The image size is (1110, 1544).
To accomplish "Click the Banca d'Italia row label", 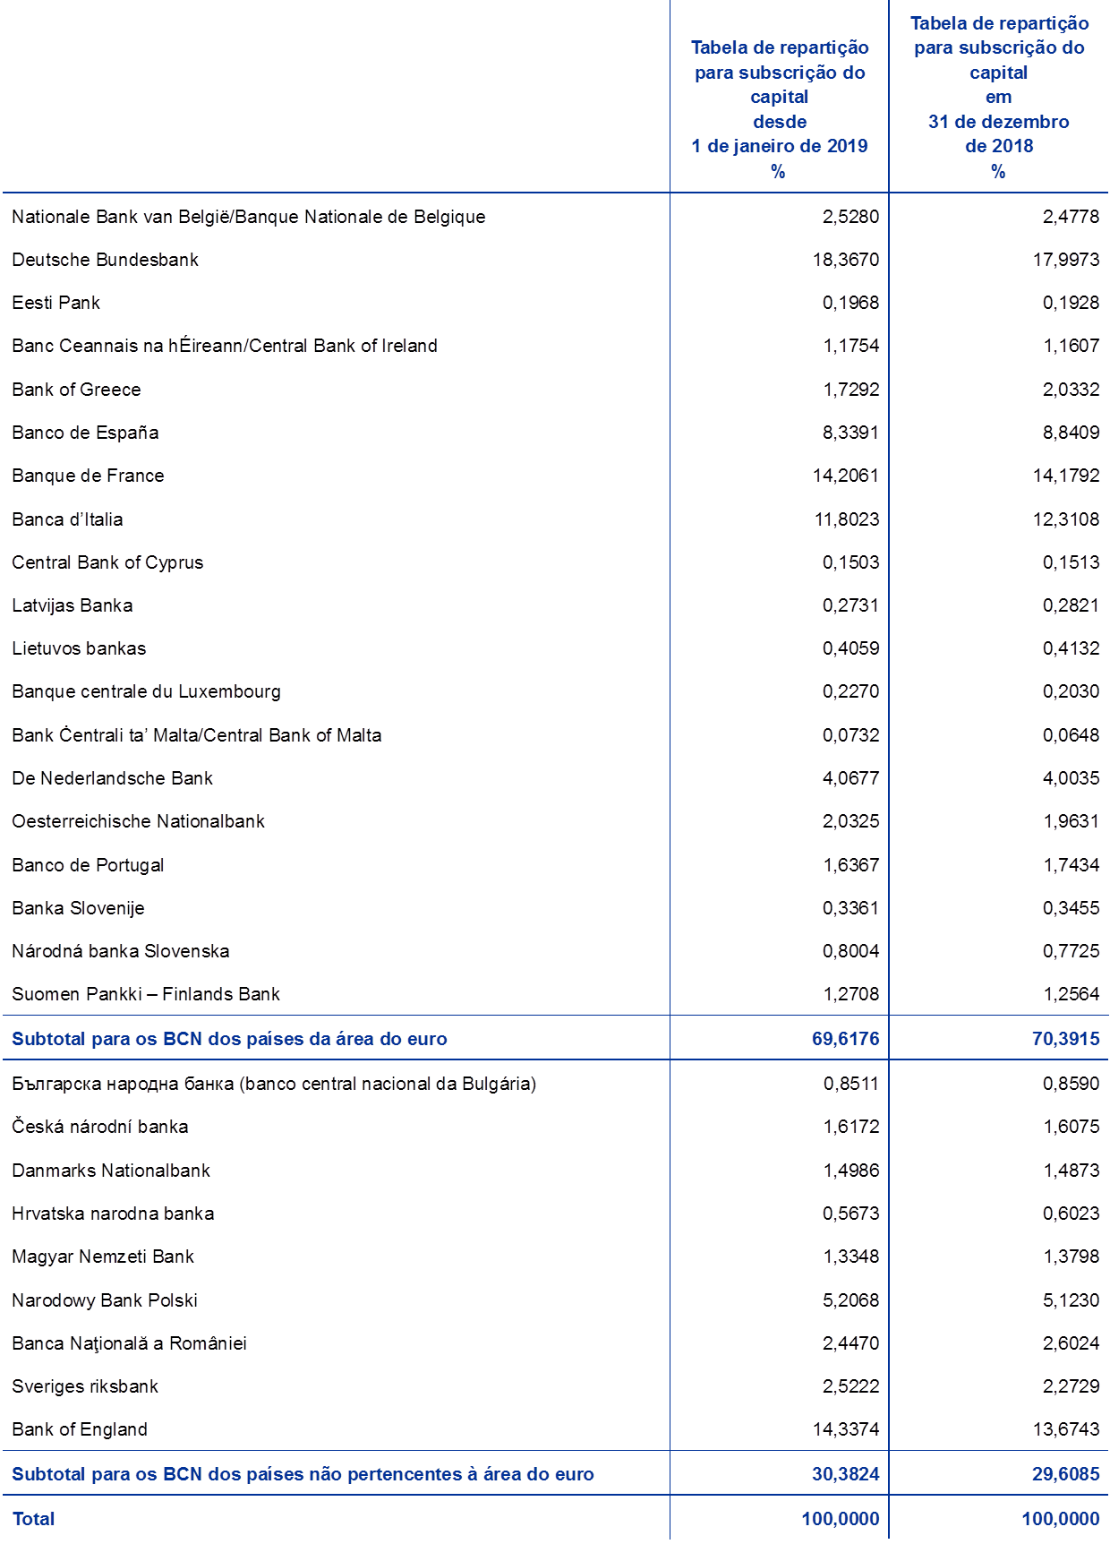I will pyautogui.click(x=67, y=519).
